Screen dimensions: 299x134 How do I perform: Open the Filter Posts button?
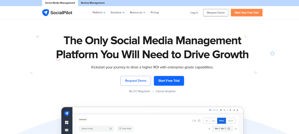point(125,129)
